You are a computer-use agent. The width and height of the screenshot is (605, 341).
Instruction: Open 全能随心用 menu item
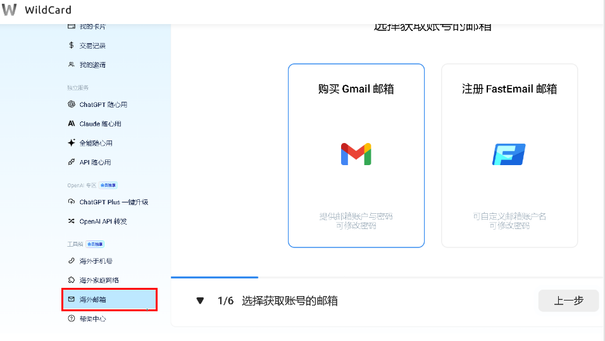(x=96, y=143)
